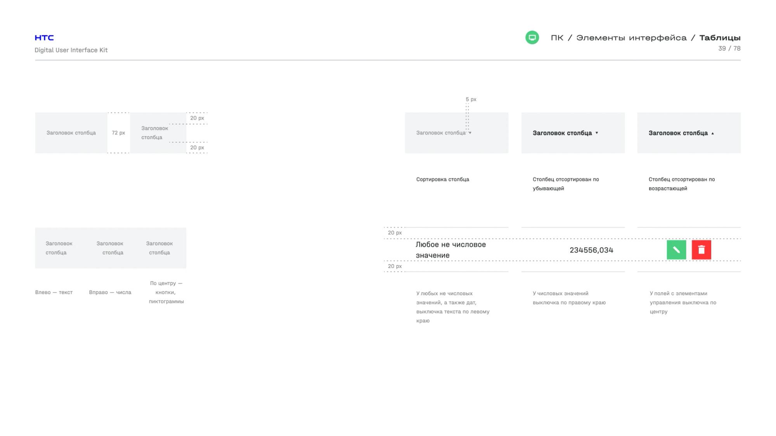Click note У любых не числовых значений
This screenshot has width=776, height=436.
(453, 307)
